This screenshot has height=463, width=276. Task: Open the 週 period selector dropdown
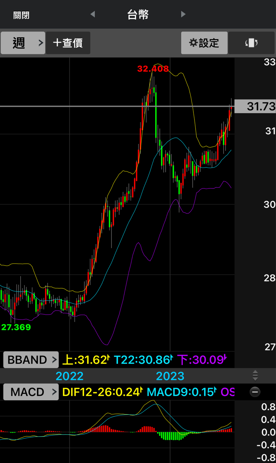pos(23,43)
